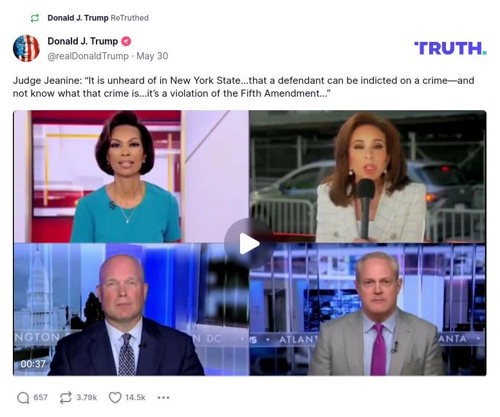Screen dimensions: 500x417
Task: Open Donald J. Trump ReTruthed name link
Action: pyautogui.click(x=78, y=18)
